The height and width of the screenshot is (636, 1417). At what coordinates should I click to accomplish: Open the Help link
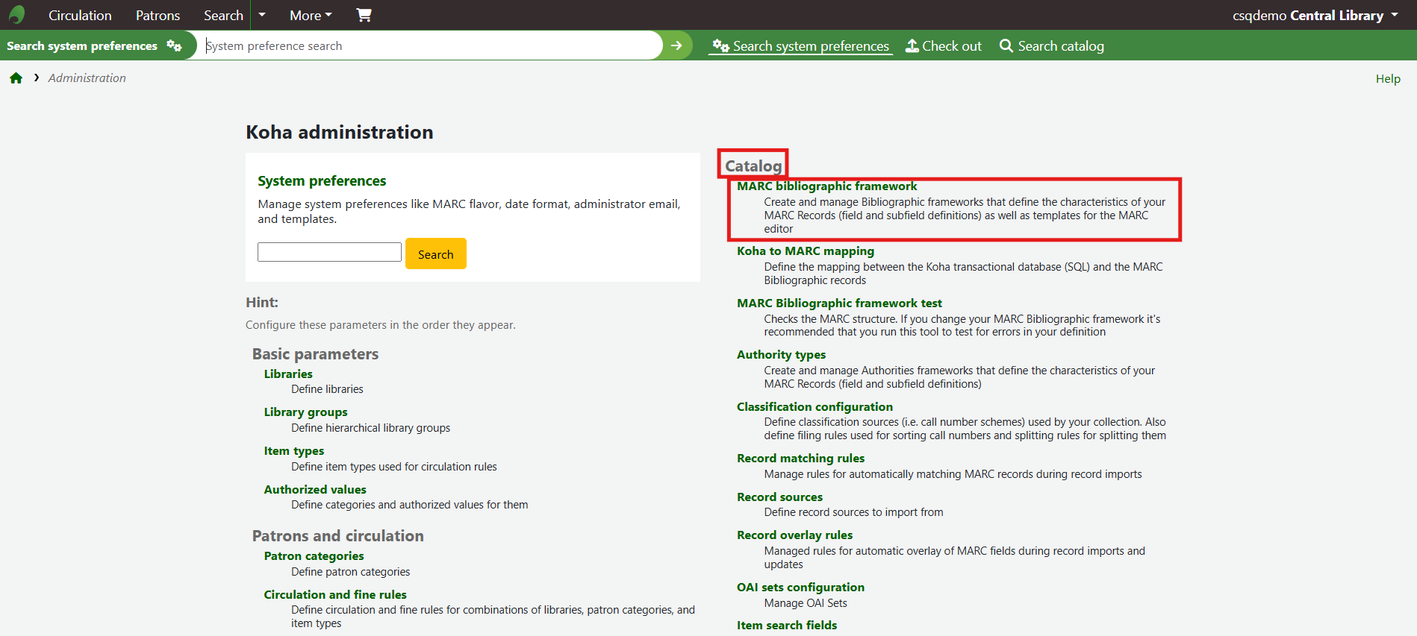pos(1388,79)
